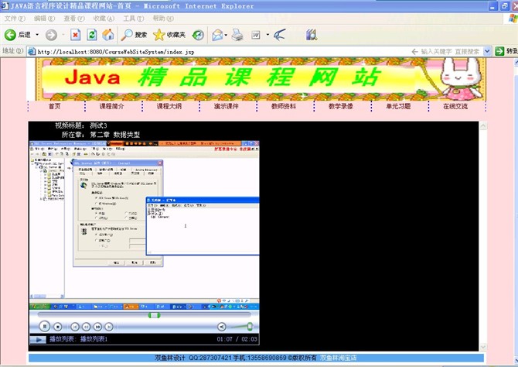
Task: Click the research books toolbar icon
Action: (312, 34)
